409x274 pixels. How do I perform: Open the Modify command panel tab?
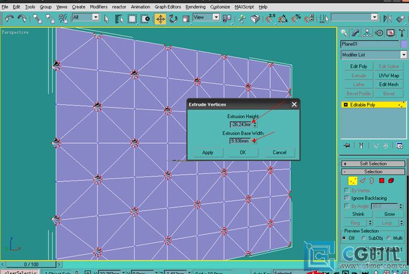[x=356, y=33]
